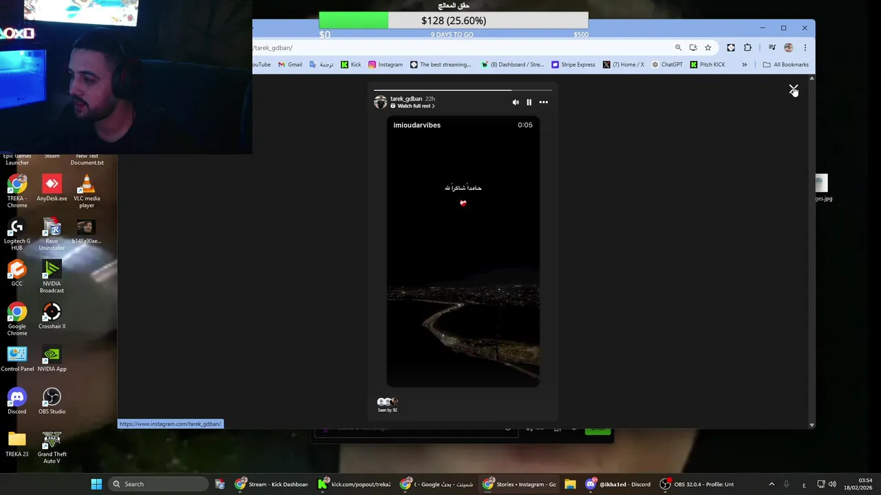Mute the story audio
The image size is (881, 495).
coord(516,102)
